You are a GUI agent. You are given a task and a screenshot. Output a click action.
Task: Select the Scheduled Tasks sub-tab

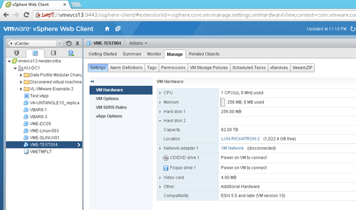249,68
